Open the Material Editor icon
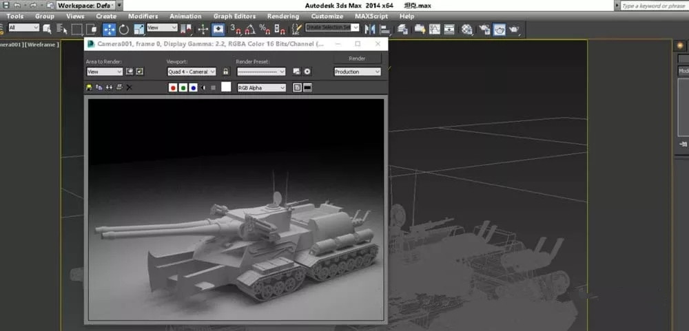Image resolution: width=689 pixels, height=331 pixels. pos(466,30)
